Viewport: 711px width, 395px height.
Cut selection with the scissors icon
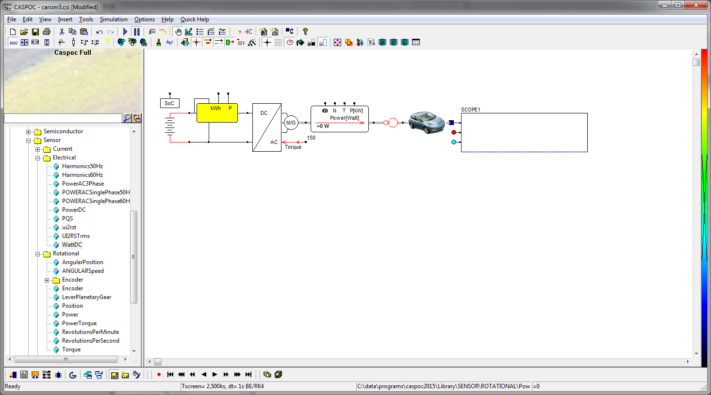pos(62,32)
